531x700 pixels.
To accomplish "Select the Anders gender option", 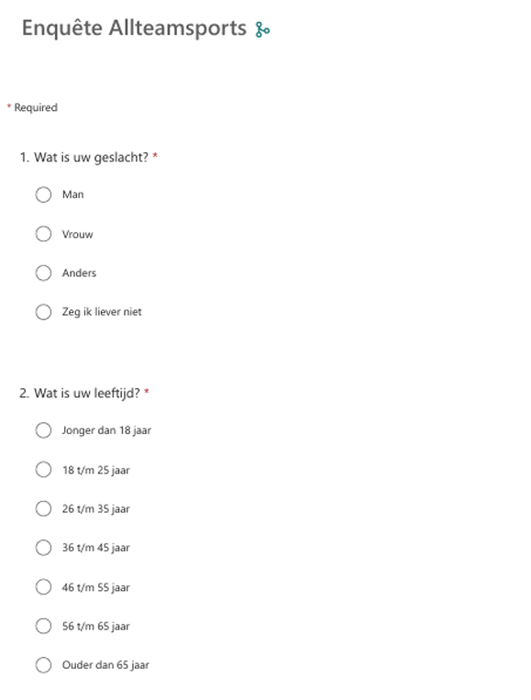I will click(43, 272).
